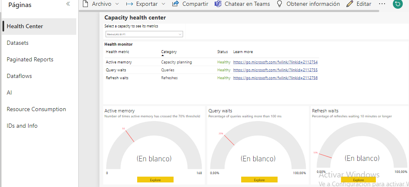The width and height of the screenshot is (409, 187).
Task: Click Explore button under Active memory
Action: click(x=155, y=180)
